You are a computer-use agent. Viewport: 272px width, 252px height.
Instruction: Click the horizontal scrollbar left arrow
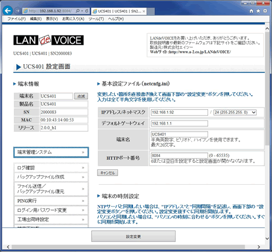pyautogui.click(x=8, y=247)
